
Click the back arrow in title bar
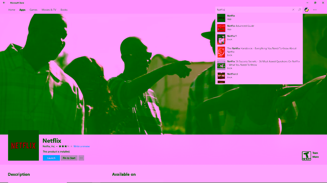4,3
